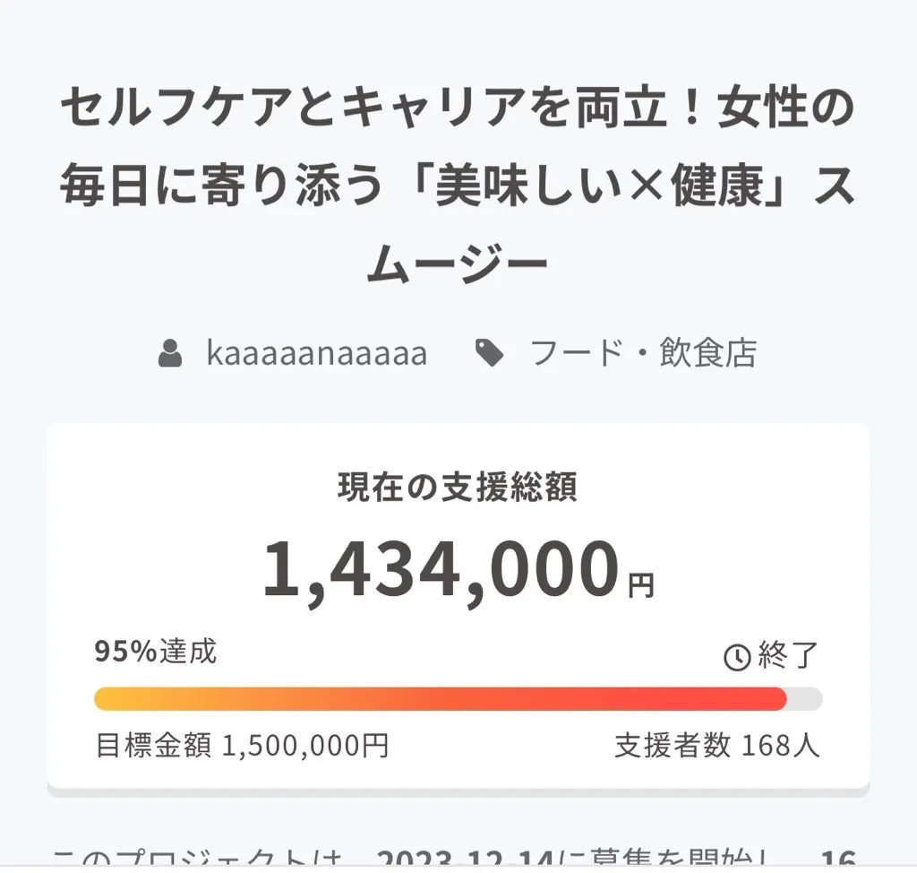This screenshot has width=917, height=873.
Task: Click the 終了 status text
Action: pyautogui.click(x=788, y=656)
